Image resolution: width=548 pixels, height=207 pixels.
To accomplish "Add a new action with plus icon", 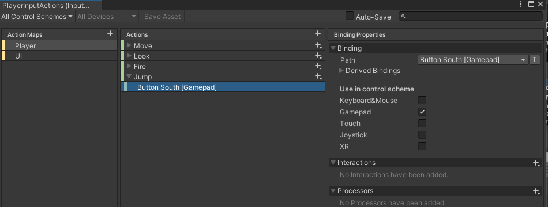I will click(x=318, y=33).
